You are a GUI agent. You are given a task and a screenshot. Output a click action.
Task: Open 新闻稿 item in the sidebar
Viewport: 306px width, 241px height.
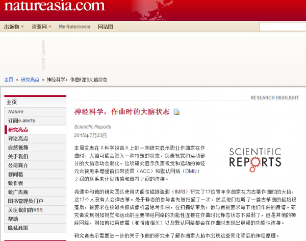coord(35,174)
